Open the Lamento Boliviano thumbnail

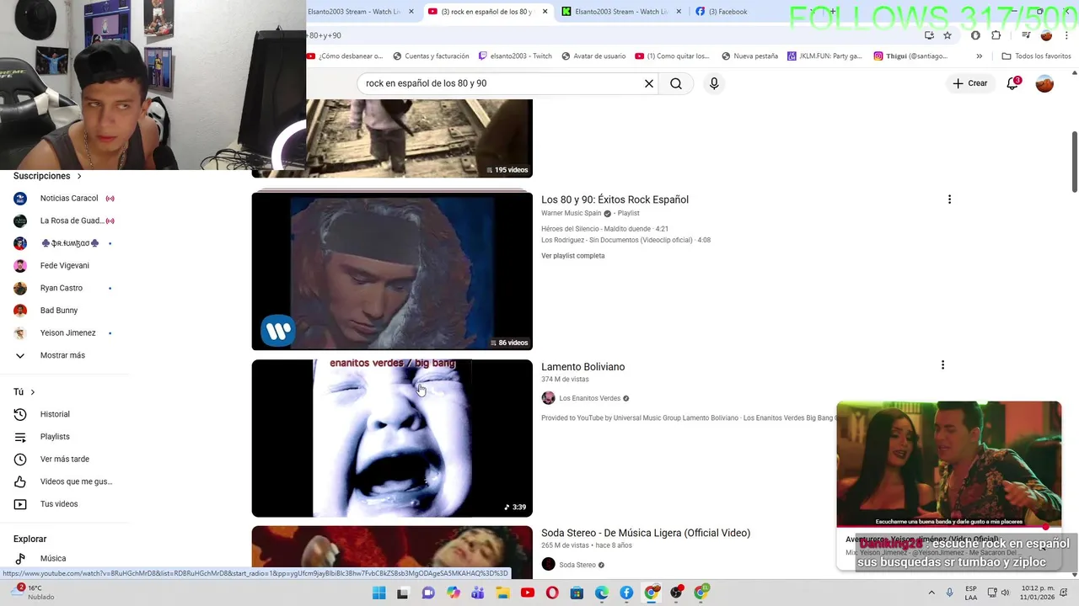point(392,438)
